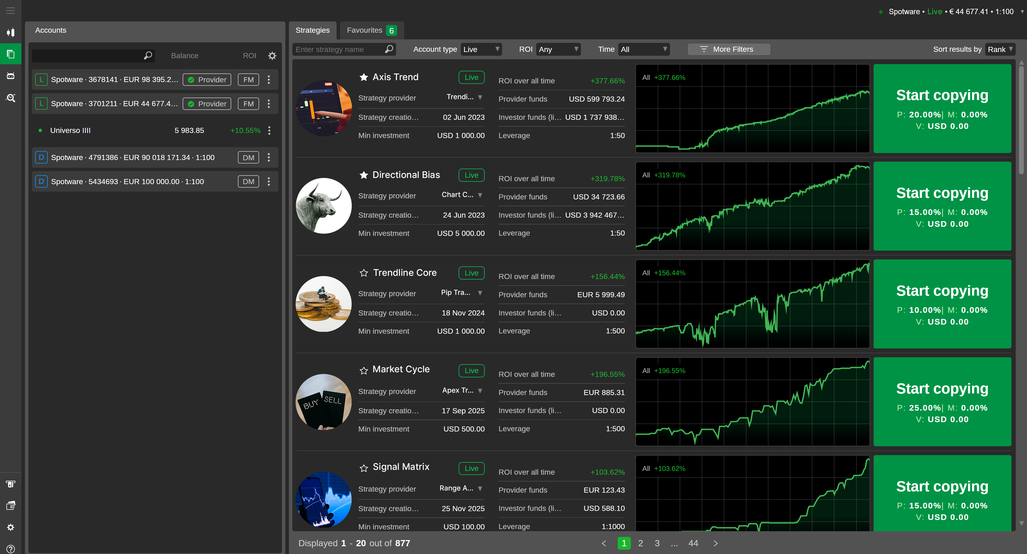Open the hamburger menu at top left
1027x554 pixels.
pos(11,11)
